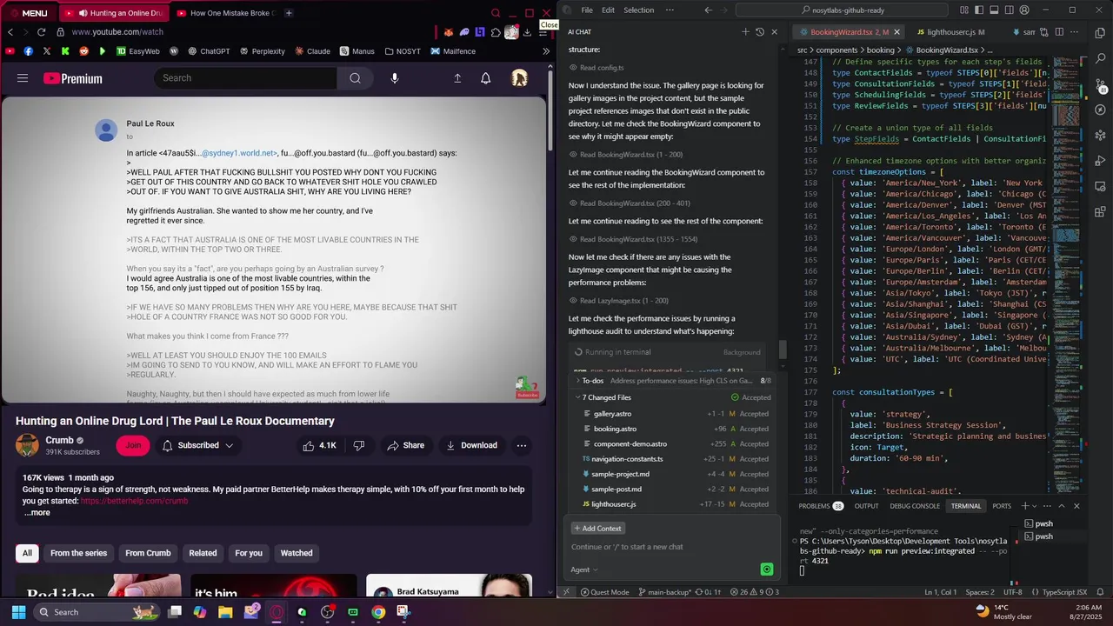Open a new browser tab with plus

click(x=289, y=13)
